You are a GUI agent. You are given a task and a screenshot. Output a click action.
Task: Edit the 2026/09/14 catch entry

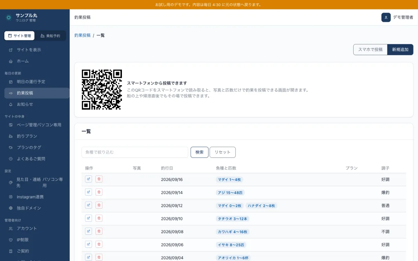coord(88,192)
